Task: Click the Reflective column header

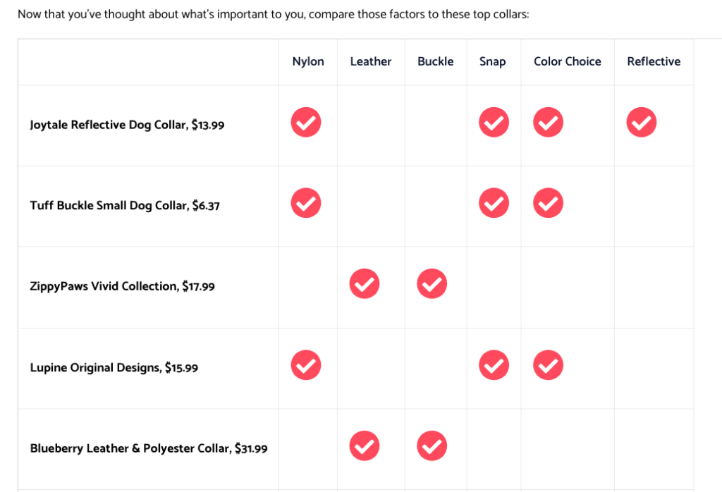Action: pyautogui.click(x=654, y=61)
